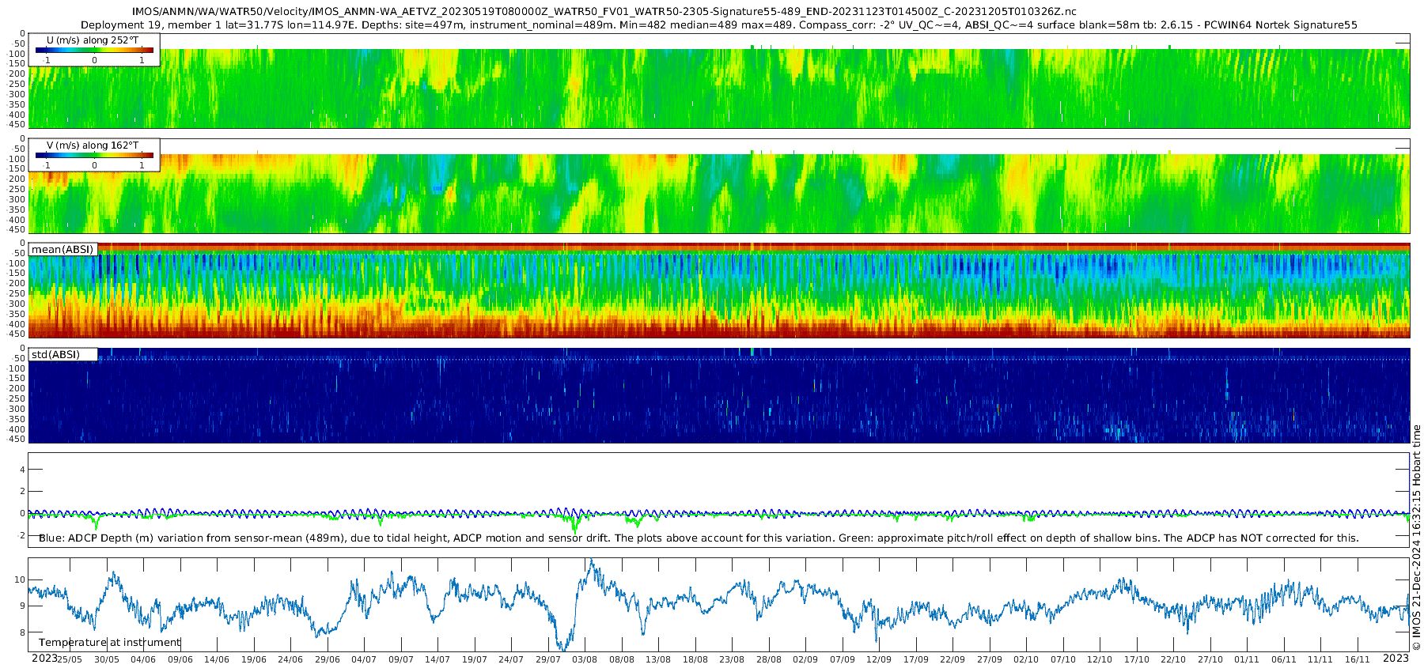
Task: Click the 'Temperature at instrument' label
Action: (109, 643)
